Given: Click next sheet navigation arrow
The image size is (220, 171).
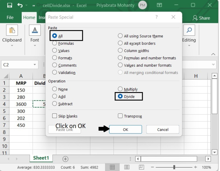Looking at the screenshot, I should point(17,159).
